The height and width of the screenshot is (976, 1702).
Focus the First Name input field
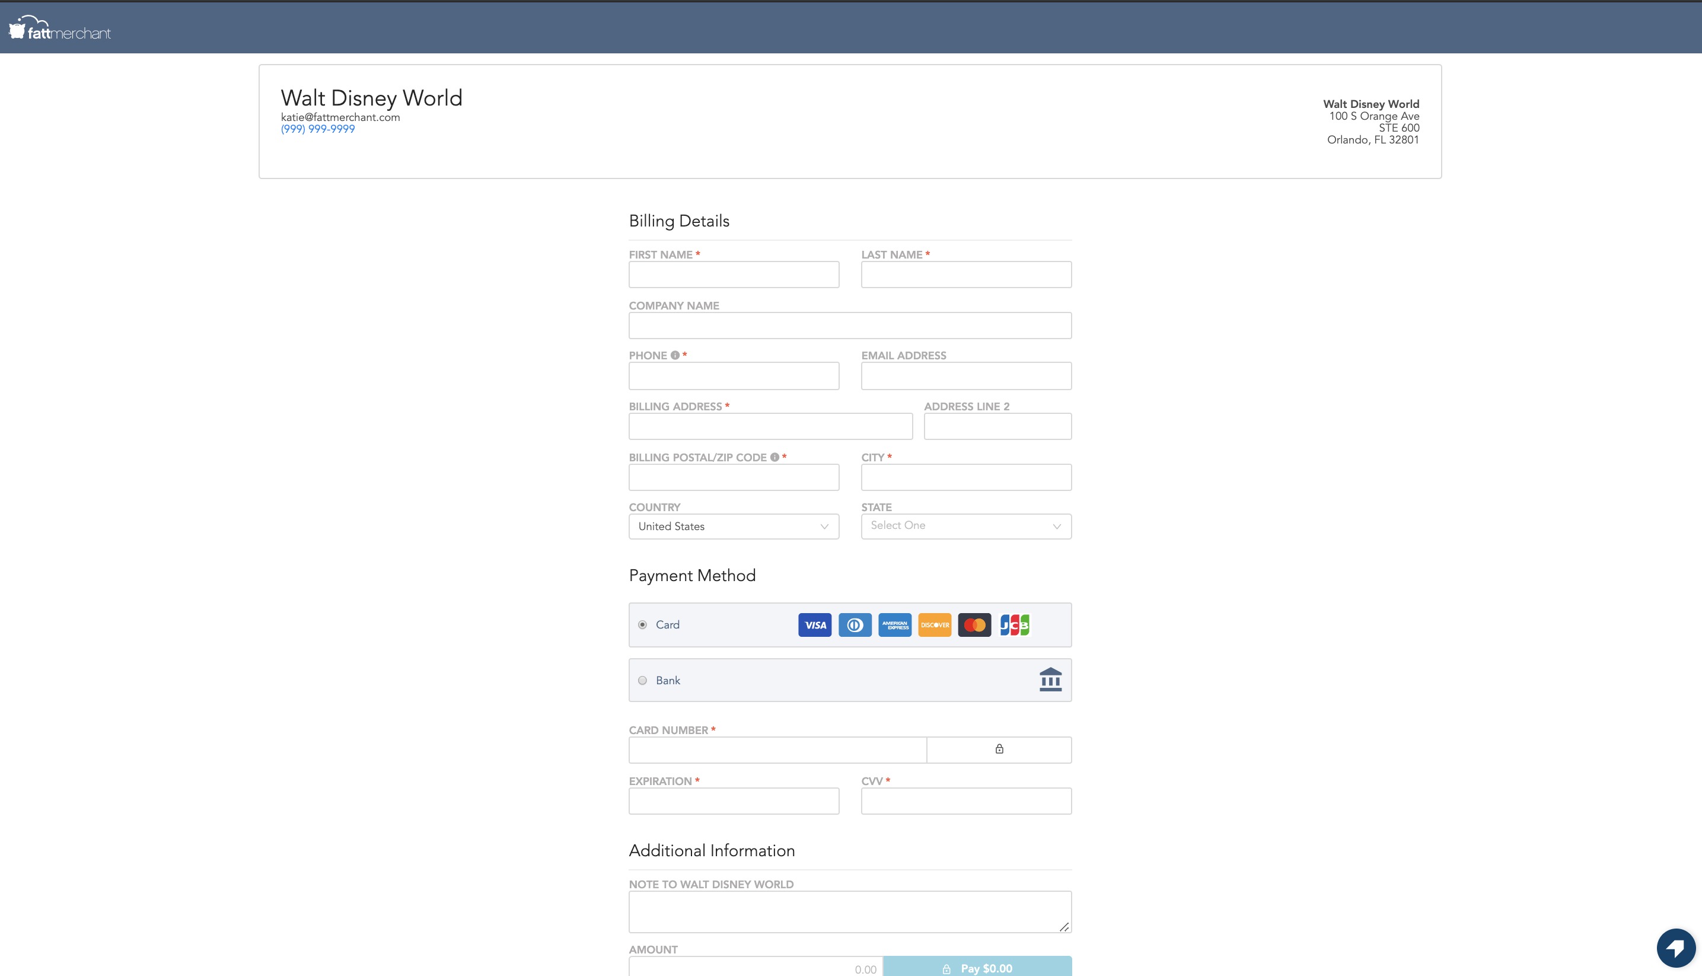pos(734,275)
